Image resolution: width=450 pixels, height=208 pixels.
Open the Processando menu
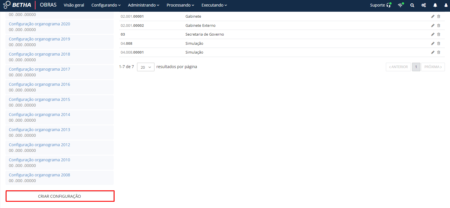180,5
